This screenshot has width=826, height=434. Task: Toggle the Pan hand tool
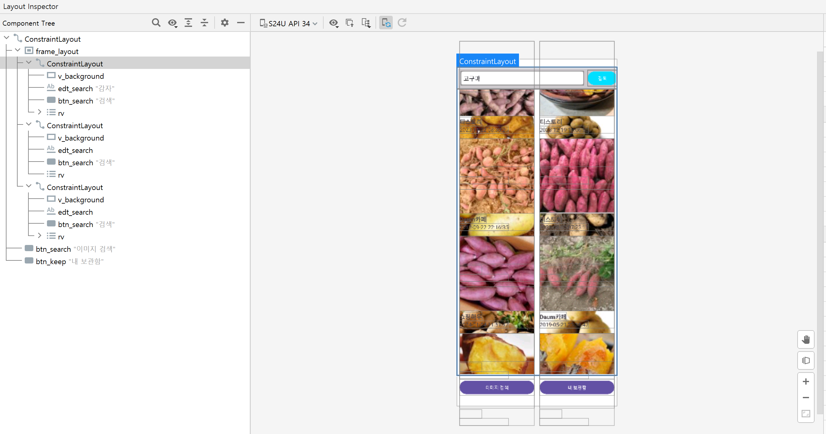tap(806, 339)
